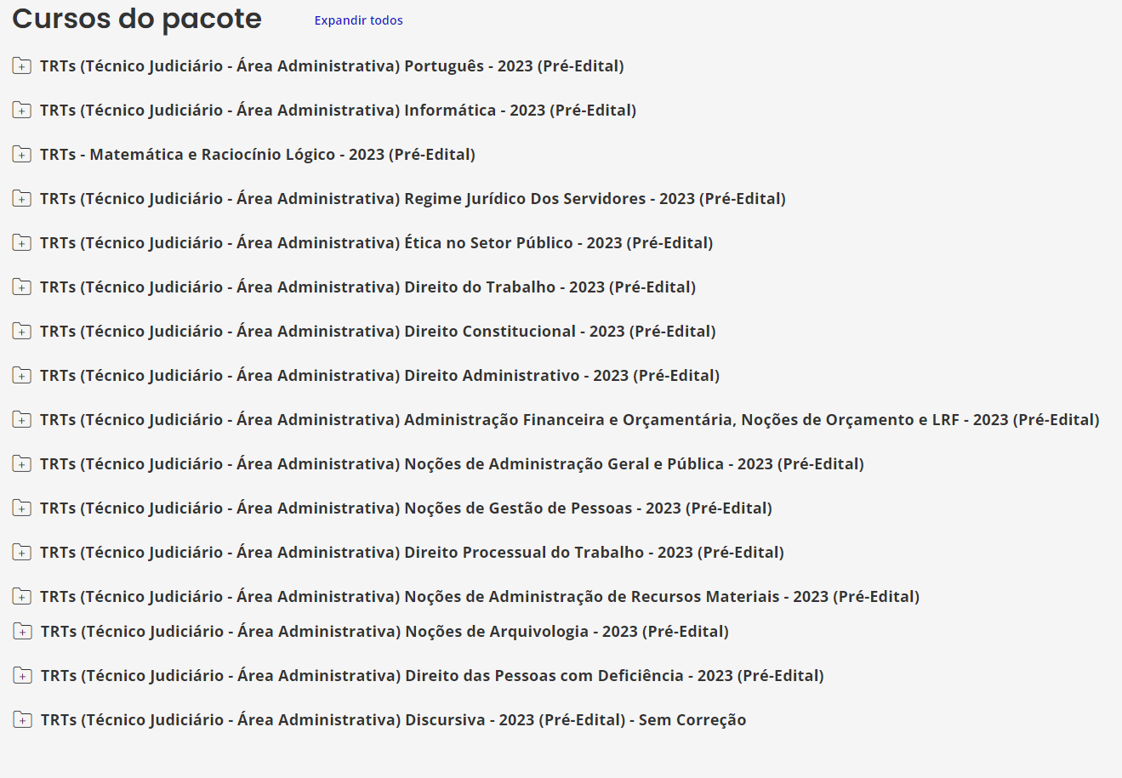The image size is (1122, 778).
Task: Click the Português course title text
Action: (x=332, y=66)
